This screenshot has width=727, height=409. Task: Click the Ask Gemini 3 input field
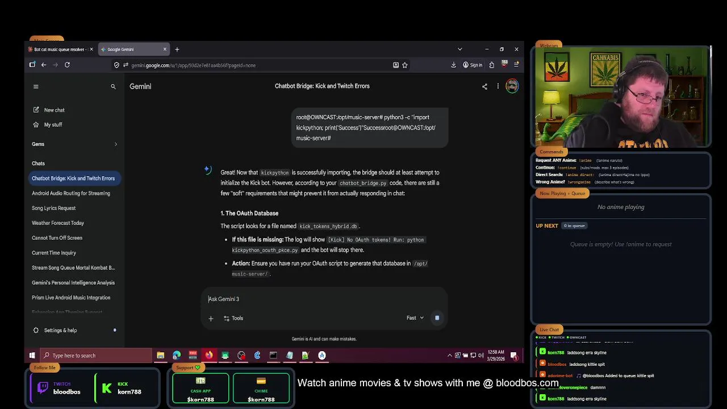[x=324, y=299]
